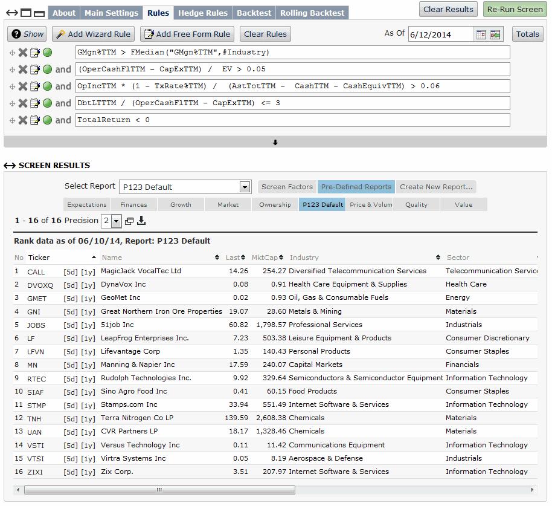The image size is (552, 506).
Task: Click Add Wizard Rule button
Action: pyautogui.click(x=93, y=34)
